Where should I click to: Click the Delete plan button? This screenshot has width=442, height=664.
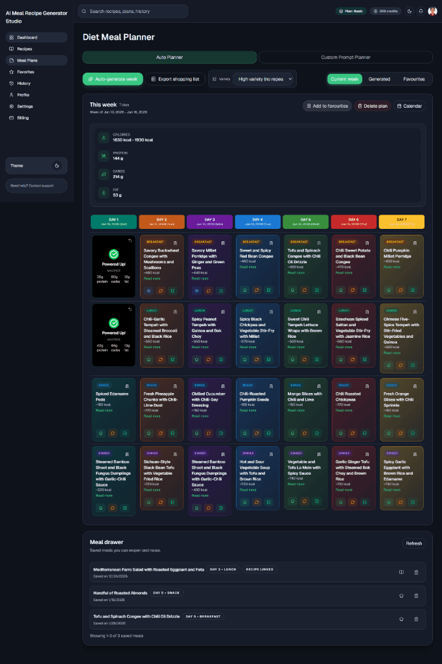pyautogui.click(x=372, y=106)
